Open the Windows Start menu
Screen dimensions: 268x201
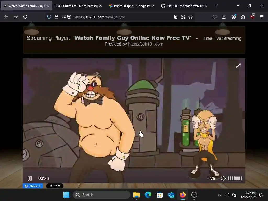pyautogui.click(x=66, y=195)
